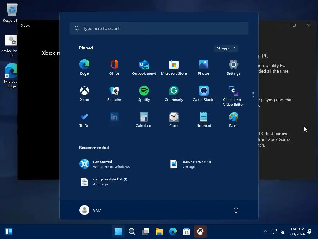Open Microsoft Store pinned app
This screenshot has width=318, height=239.
174,68
